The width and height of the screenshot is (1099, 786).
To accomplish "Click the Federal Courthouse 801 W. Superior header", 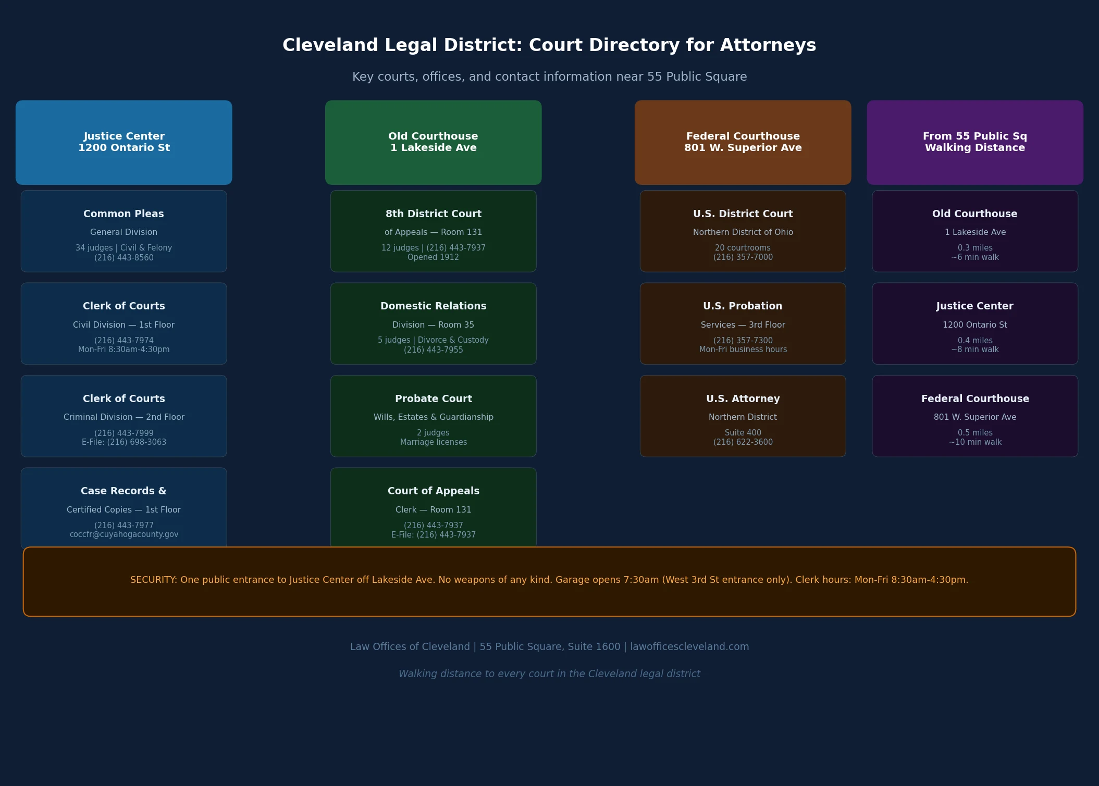I will [743, 142].
